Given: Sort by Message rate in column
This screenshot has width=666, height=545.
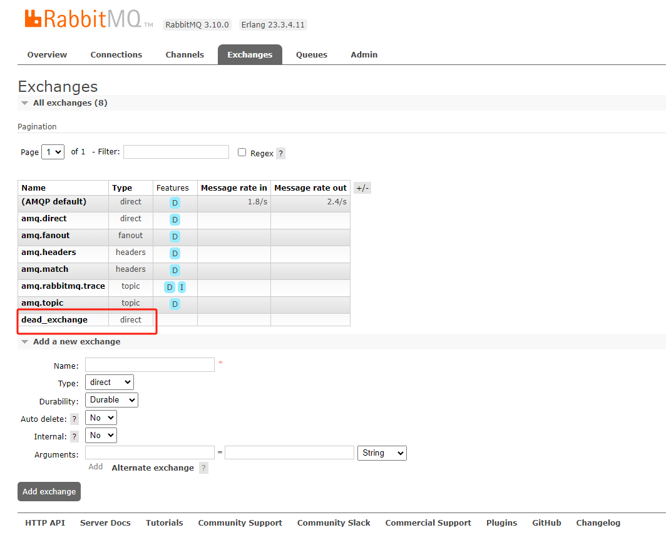Looking at the screenshot, I should click(234, 188).
